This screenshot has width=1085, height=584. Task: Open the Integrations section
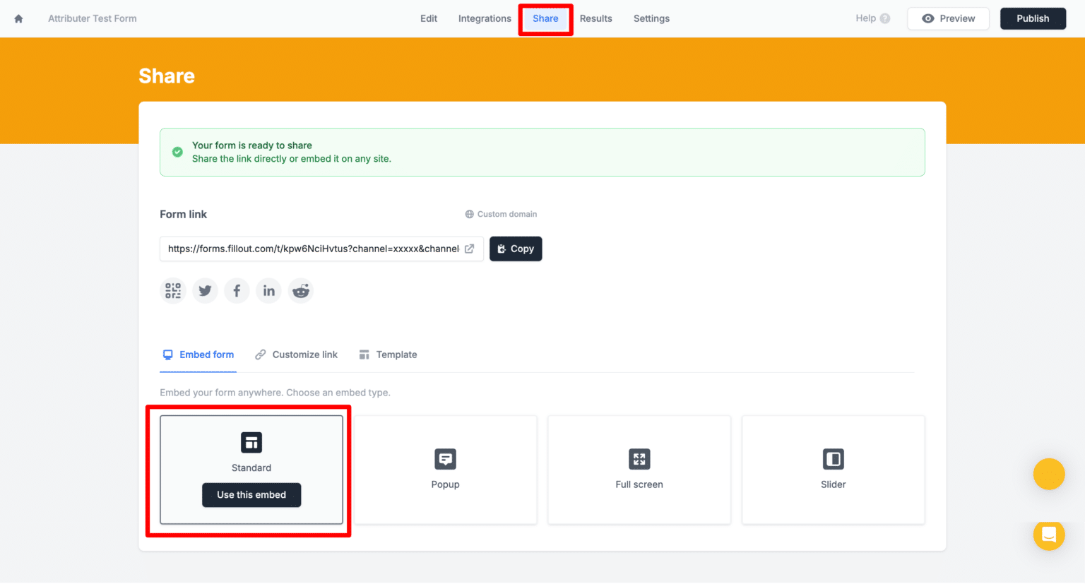pyautogui.click(x=485, y=18)
